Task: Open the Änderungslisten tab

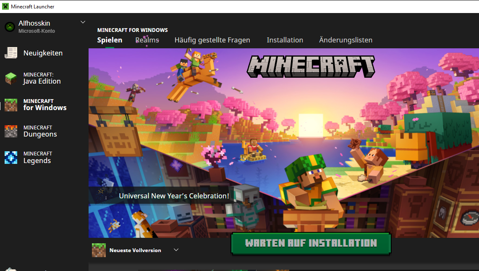Action: coord(346,40)
